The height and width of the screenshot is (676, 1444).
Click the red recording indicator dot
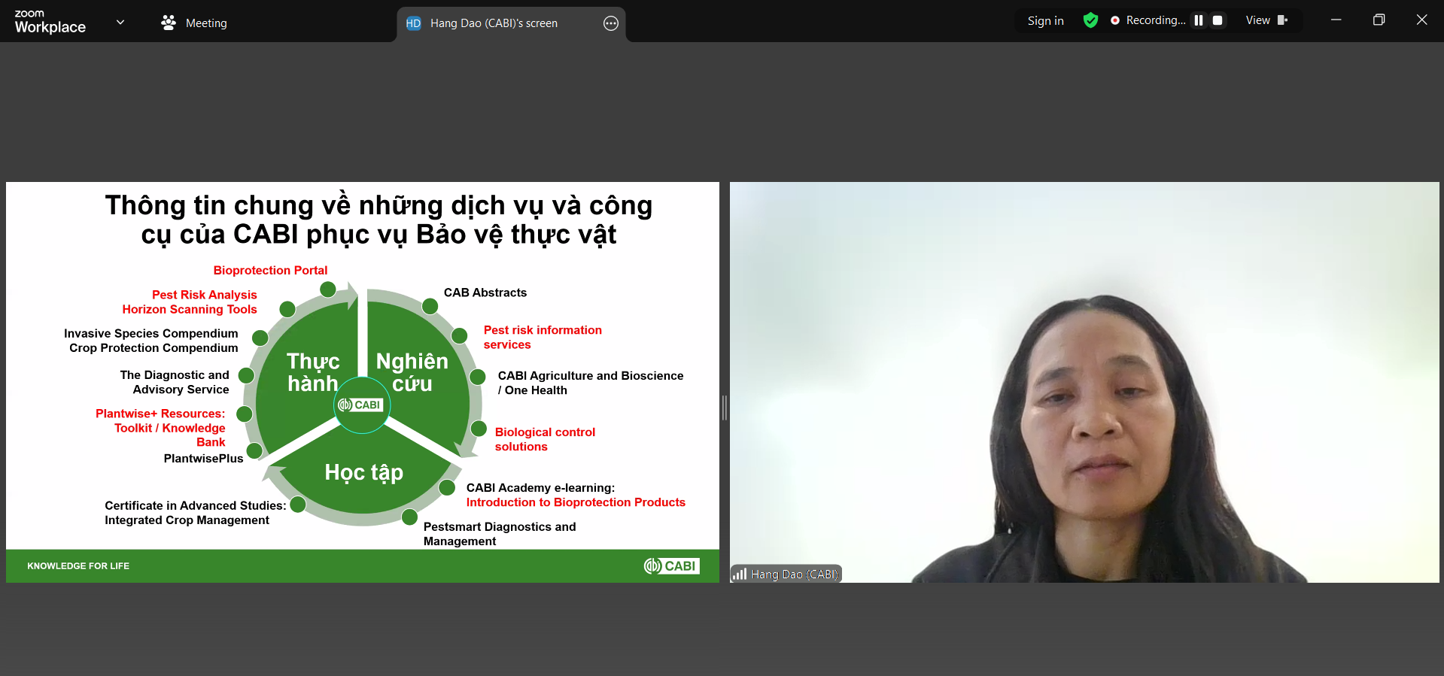[x=1115, y=20]
